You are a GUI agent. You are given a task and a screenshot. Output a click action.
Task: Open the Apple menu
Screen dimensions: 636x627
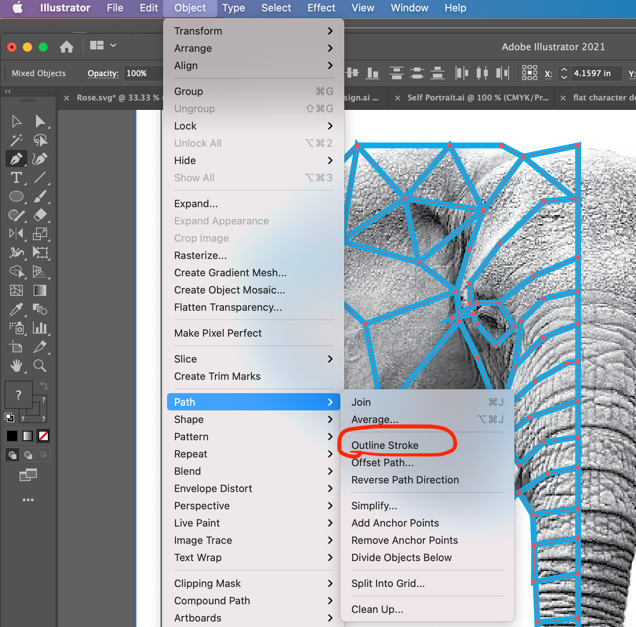pos(18,8)
